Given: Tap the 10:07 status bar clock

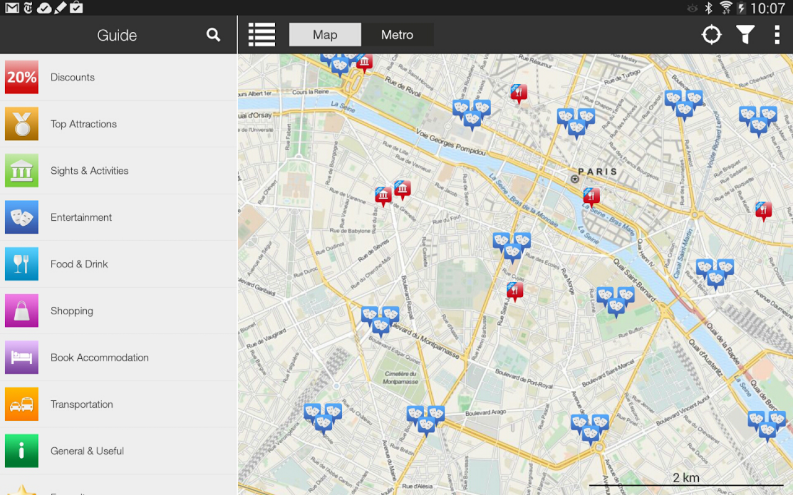Looking at the screenshot, I should [x=768, y=8].
